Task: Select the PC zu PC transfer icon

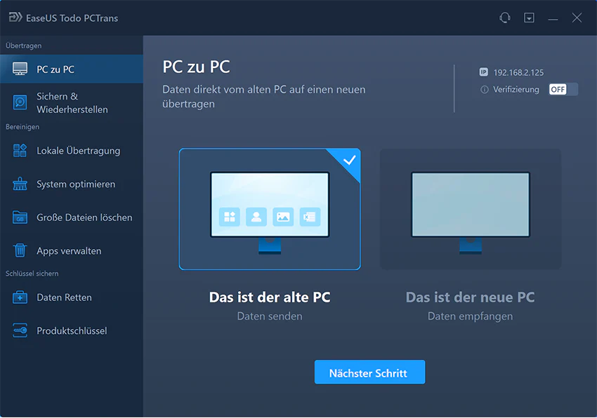Action: (20, 69)
